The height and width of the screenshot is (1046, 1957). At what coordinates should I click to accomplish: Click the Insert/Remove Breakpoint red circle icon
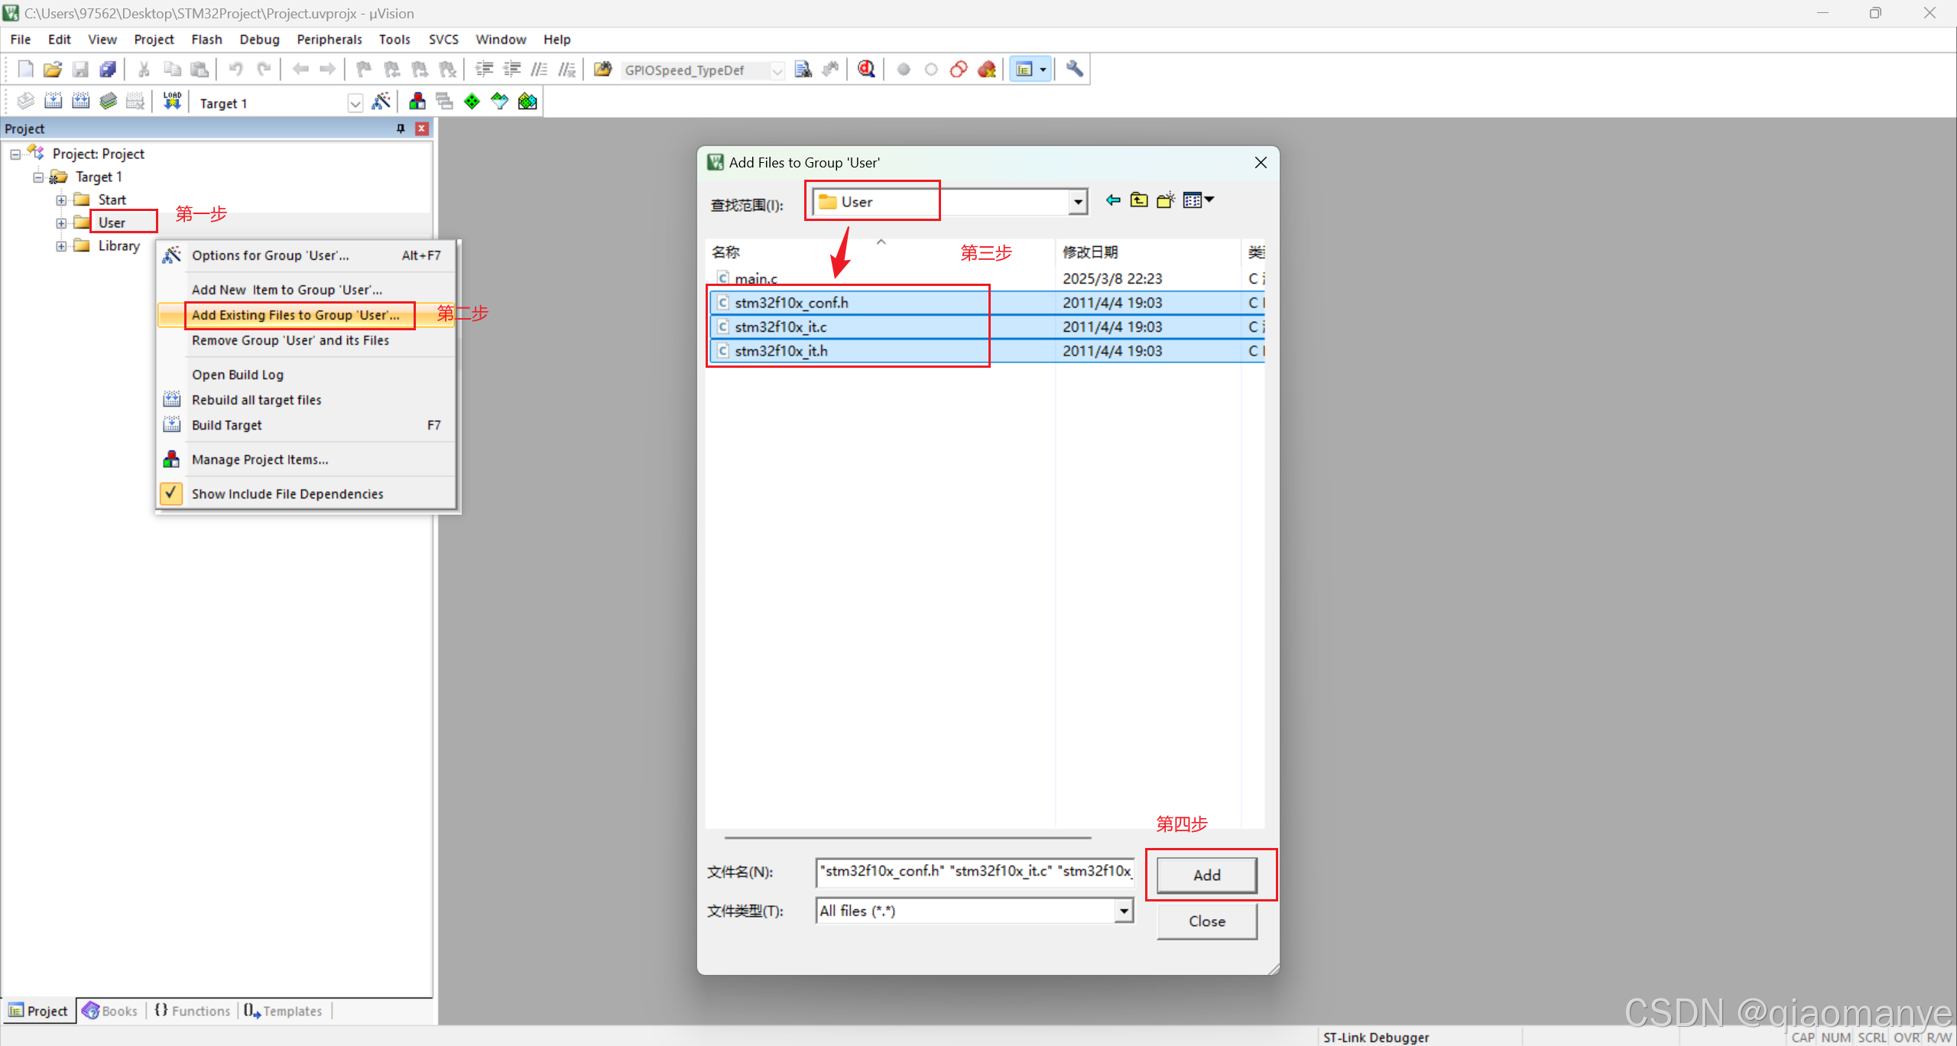[903, 70]
